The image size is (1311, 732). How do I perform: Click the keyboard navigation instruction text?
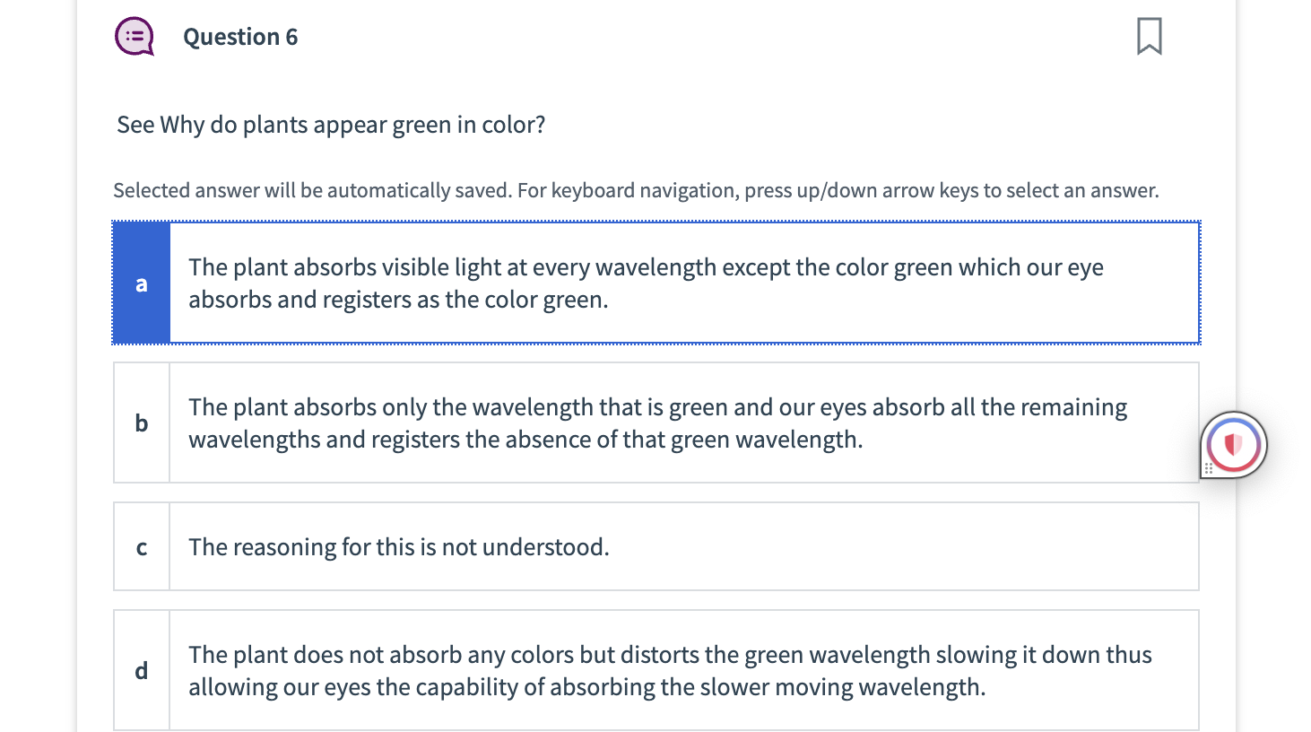635,190
